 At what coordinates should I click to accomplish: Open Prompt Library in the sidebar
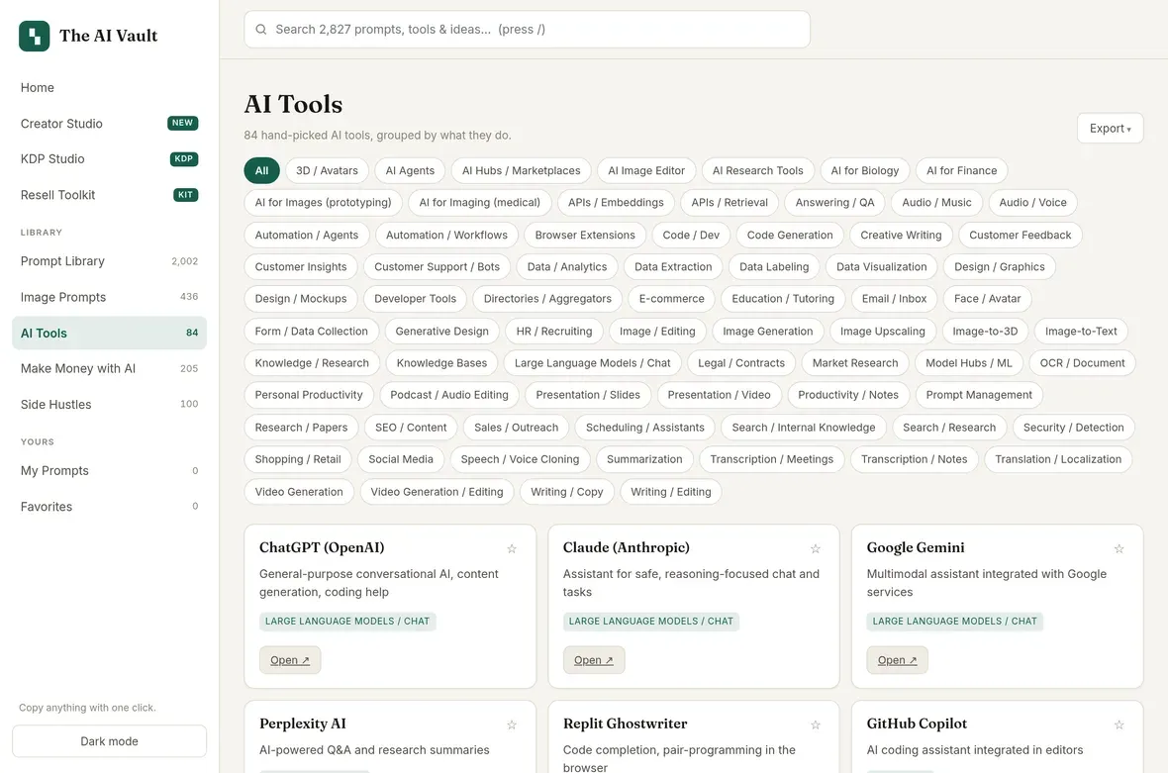[110, 261]
